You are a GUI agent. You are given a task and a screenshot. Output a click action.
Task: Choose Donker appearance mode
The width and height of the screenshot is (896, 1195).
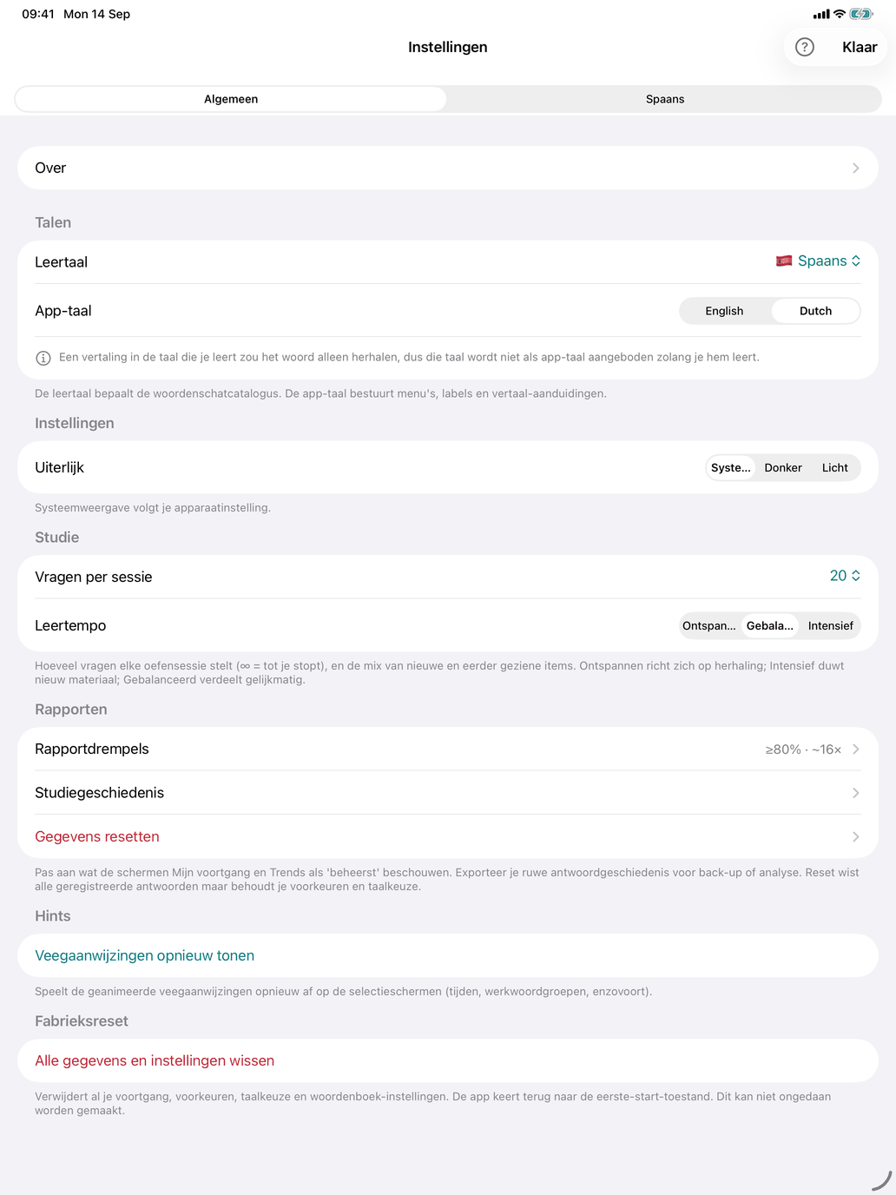(783, 467)
